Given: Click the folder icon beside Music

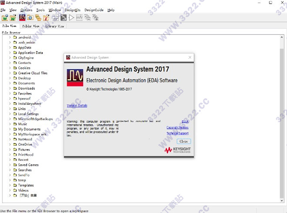Looking at the screenshot, I should click(15, 124).
